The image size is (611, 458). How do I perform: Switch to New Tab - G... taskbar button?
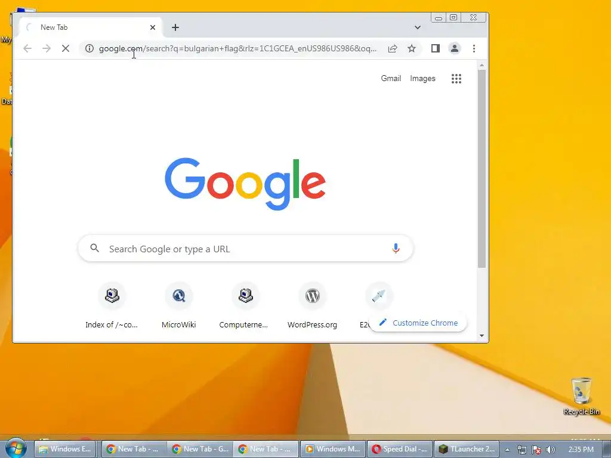click(200, 449)
